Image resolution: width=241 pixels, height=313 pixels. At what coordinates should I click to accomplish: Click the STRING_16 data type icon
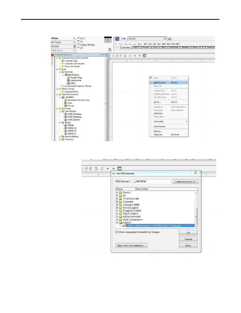66,128
